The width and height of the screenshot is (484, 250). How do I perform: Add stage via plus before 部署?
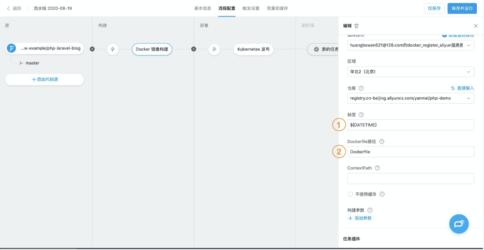(193, 49)
